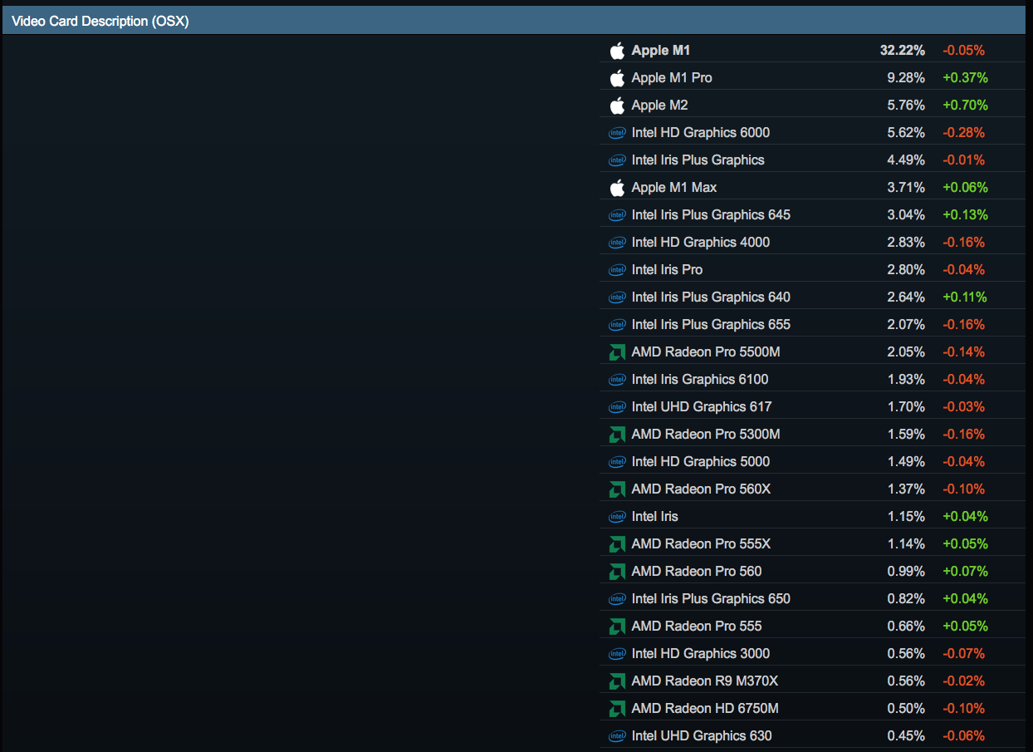
Task: Click the Intel logo beside UHD Graphics 617
Action: 617,407
